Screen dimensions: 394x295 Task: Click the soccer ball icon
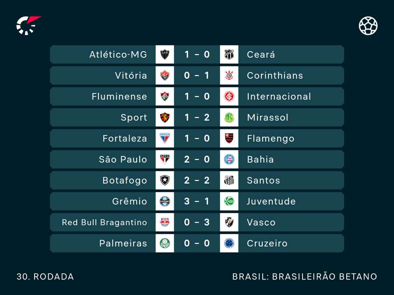coord(368,25)
